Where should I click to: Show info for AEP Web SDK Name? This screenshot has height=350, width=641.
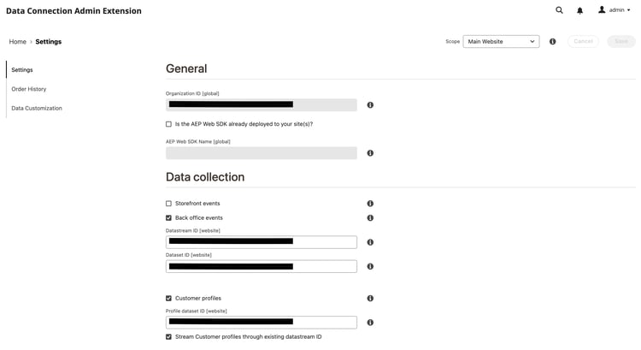coord(370,153)
